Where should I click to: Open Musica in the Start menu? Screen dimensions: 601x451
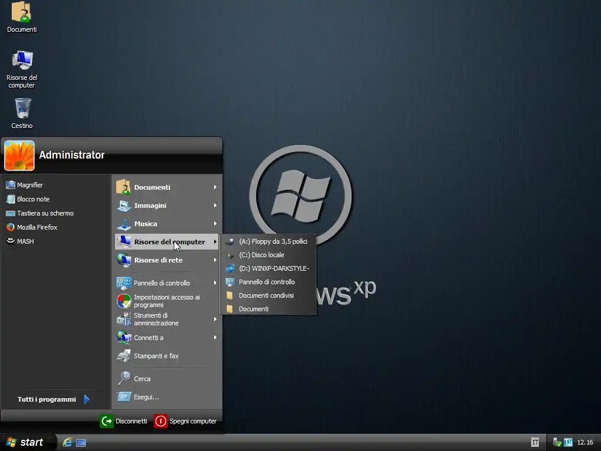(x=167, y=224)
